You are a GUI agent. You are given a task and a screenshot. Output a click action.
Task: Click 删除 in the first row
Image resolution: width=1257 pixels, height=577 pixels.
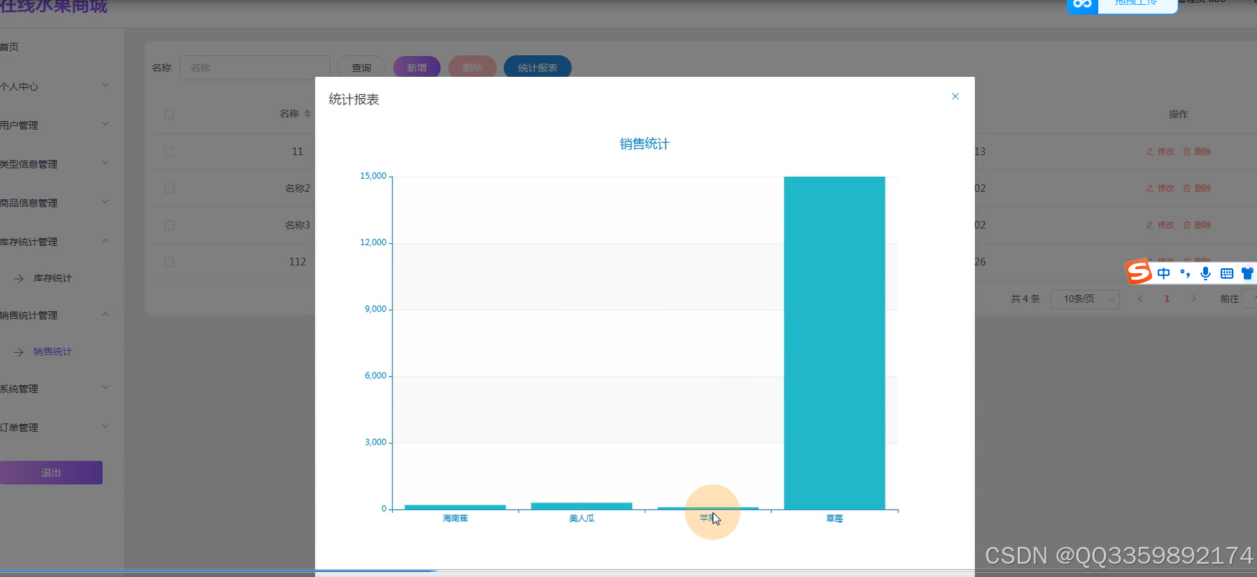(1197, 152)
